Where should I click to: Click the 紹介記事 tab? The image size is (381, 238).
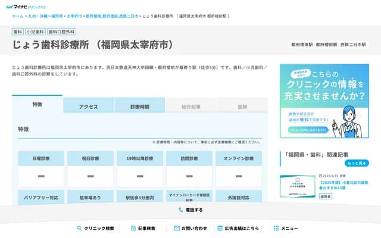(x=191, y=107)
